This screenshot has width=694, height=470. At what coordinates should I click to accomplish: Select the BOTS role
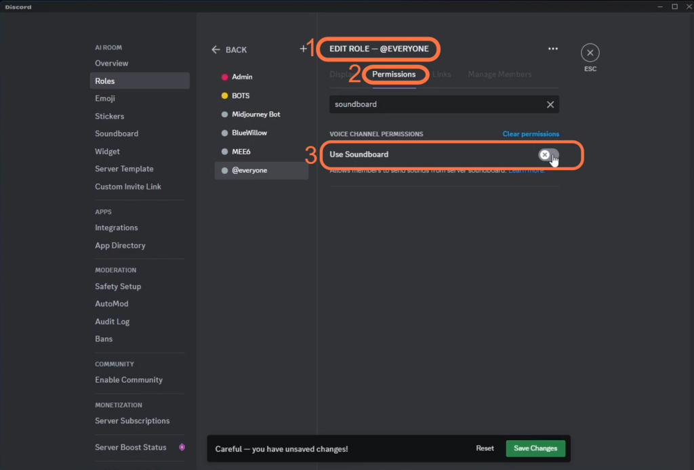coord(262,95)
